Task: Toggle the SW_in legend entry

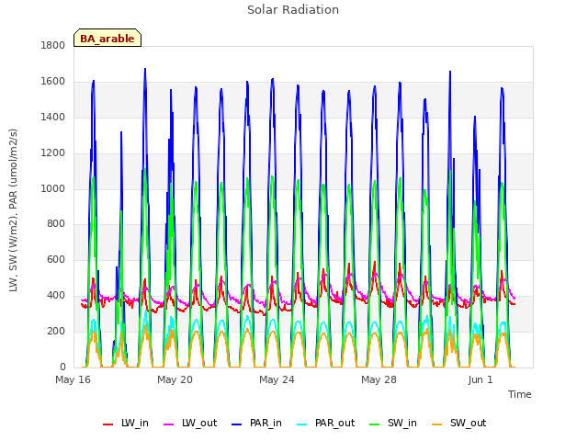Action: pos(393,424)
